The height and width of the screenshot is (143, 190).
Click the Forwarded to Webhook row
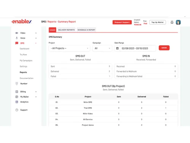146,71
